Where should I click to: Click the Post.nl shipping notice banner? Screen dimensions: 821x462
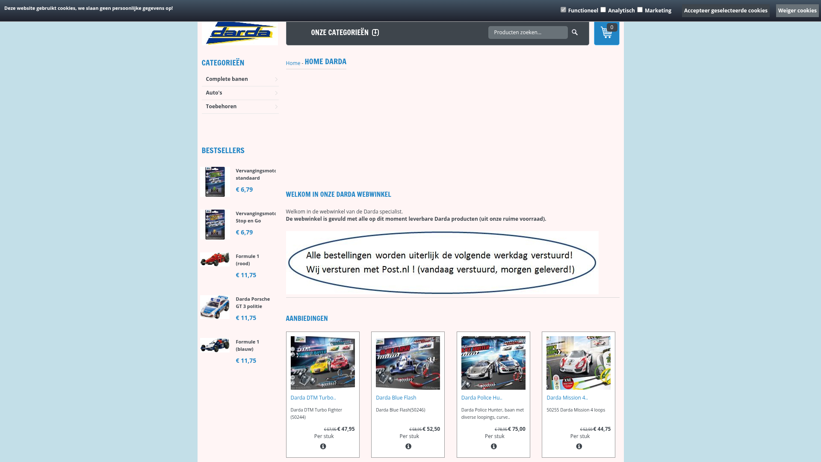coord(442,263)
